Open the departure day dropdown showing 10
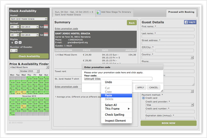The height and width of the screenshot is (138, 207). (15, 35)
